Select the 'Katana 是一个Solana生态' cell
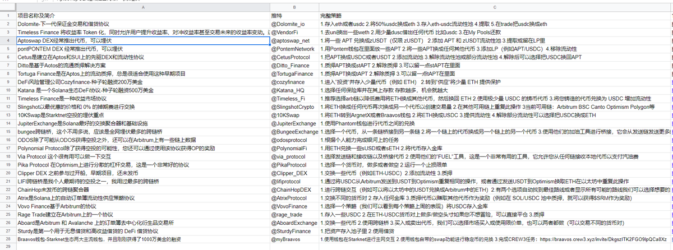This screenshot has height=250, width=673. 142,90
